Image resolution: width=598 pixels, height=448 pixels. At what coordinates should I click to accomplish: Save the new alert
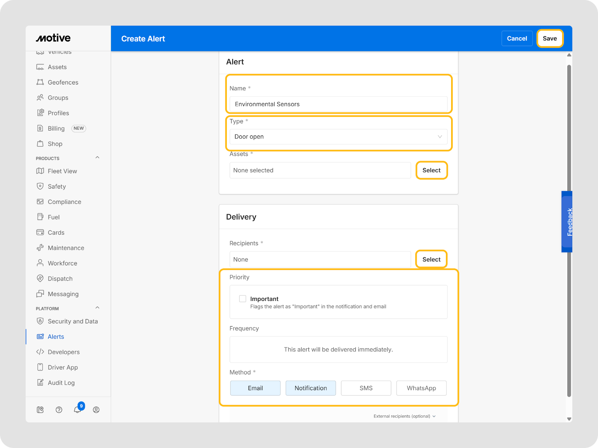coord(549,38)
